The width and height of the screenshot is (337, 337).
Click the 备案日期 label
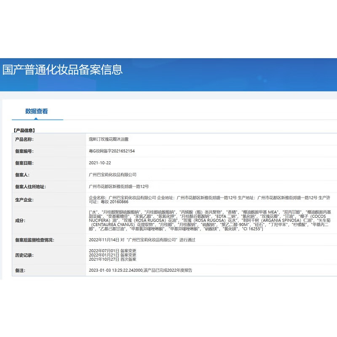pos(24,163)
